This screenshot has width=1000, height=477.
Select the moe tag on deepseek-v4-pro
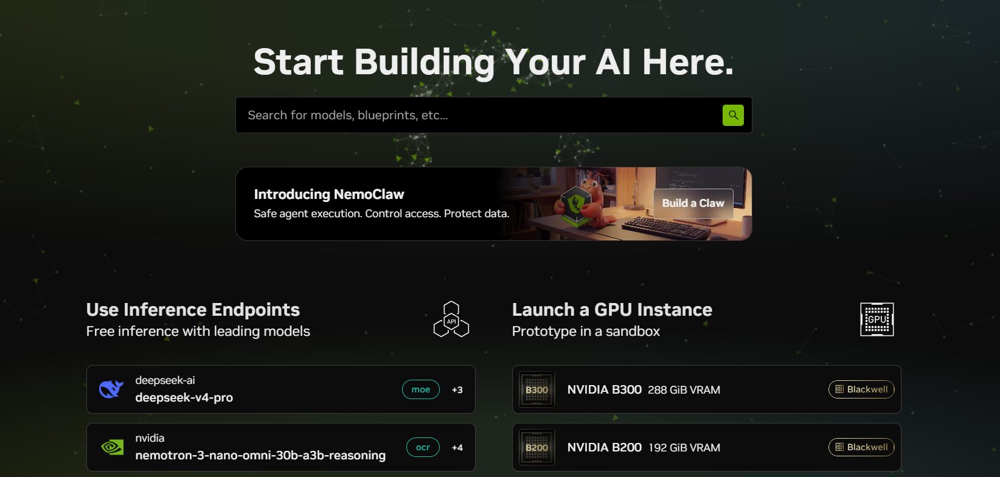click(421, 389)
